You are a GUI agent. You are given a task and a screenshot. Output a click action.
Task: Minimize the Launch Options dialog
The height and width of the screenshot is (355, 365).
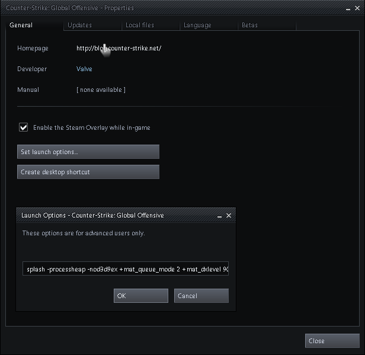point(219,216)
